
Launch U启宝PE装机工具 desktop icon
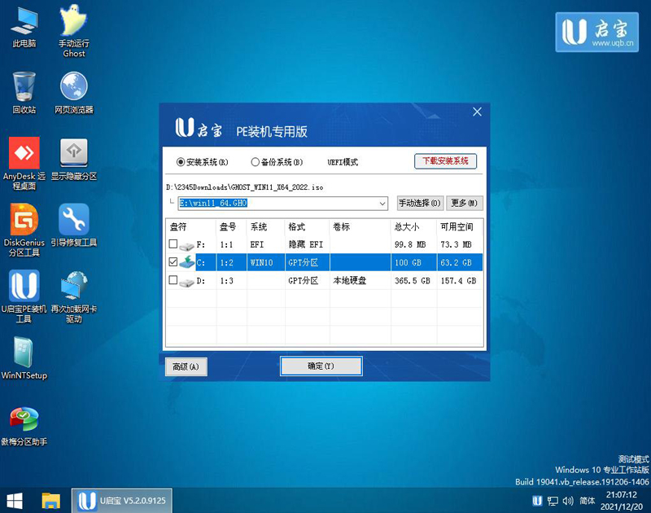point(24,296)
